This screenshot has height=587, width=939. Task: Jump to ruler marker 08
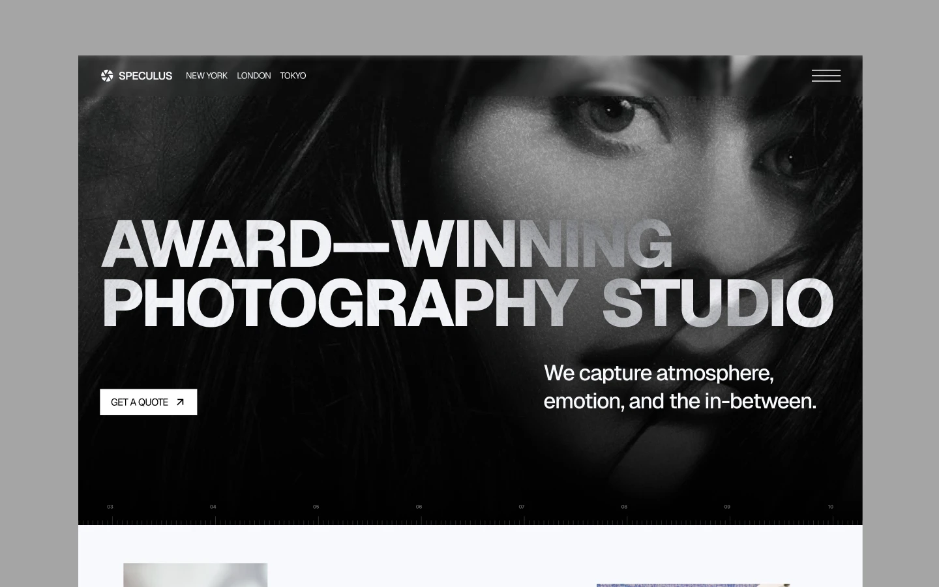click(624, 507)
